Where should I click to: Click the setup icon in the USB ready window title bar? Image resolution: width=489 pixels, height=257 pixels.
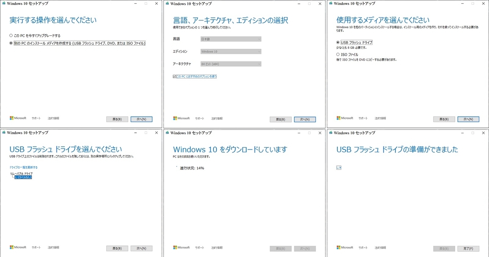click(330, 133)
